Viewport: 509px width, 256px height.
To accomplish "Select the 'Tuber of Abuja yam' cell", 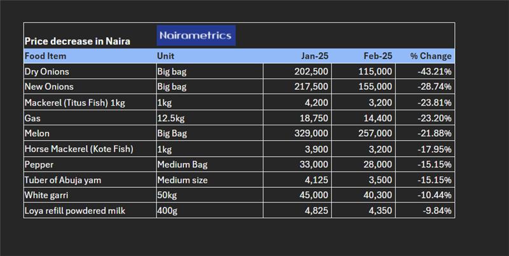I will pyautogui.click(x=62, y=180).
